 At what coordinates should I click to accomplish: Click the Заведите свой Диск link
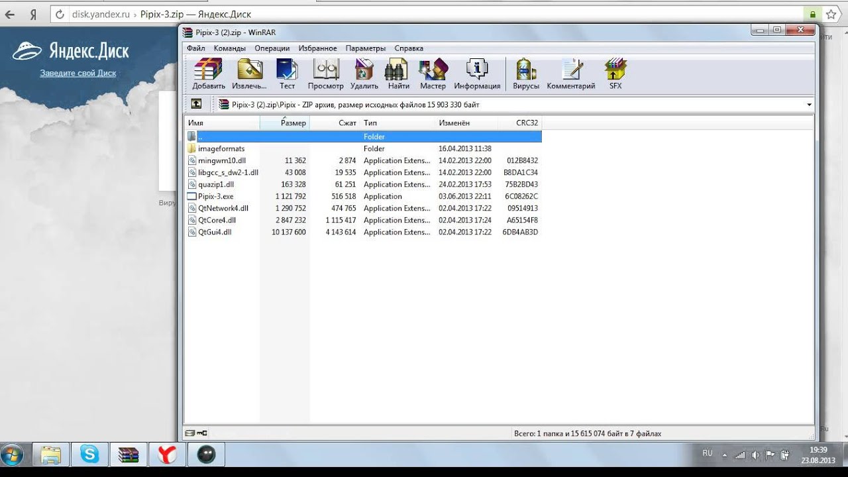[x=78, y=73]
